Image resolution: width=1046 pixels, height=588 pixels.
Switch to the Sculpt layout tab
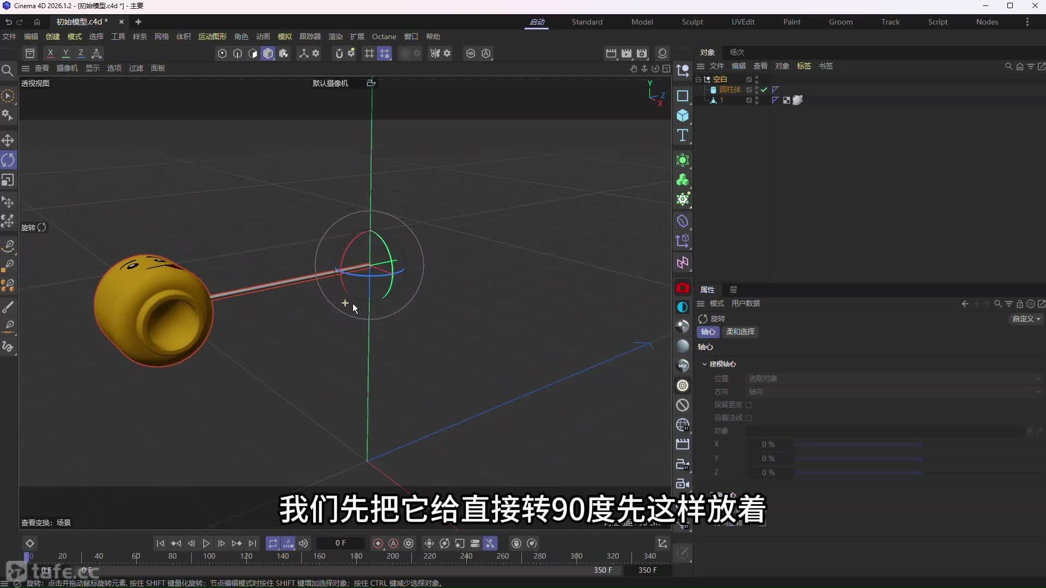pyautogui.click(x=692, y=22)
